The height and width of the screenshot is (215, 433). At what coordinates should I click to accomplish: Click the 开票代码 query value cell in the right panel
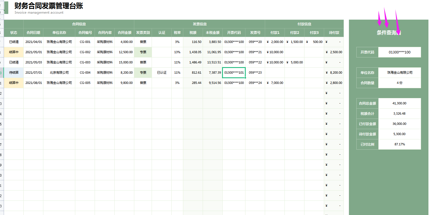(399, 52)
